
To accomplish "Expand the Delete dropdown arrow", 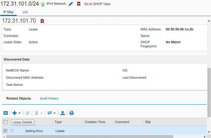I will click(x=42, y=113).
